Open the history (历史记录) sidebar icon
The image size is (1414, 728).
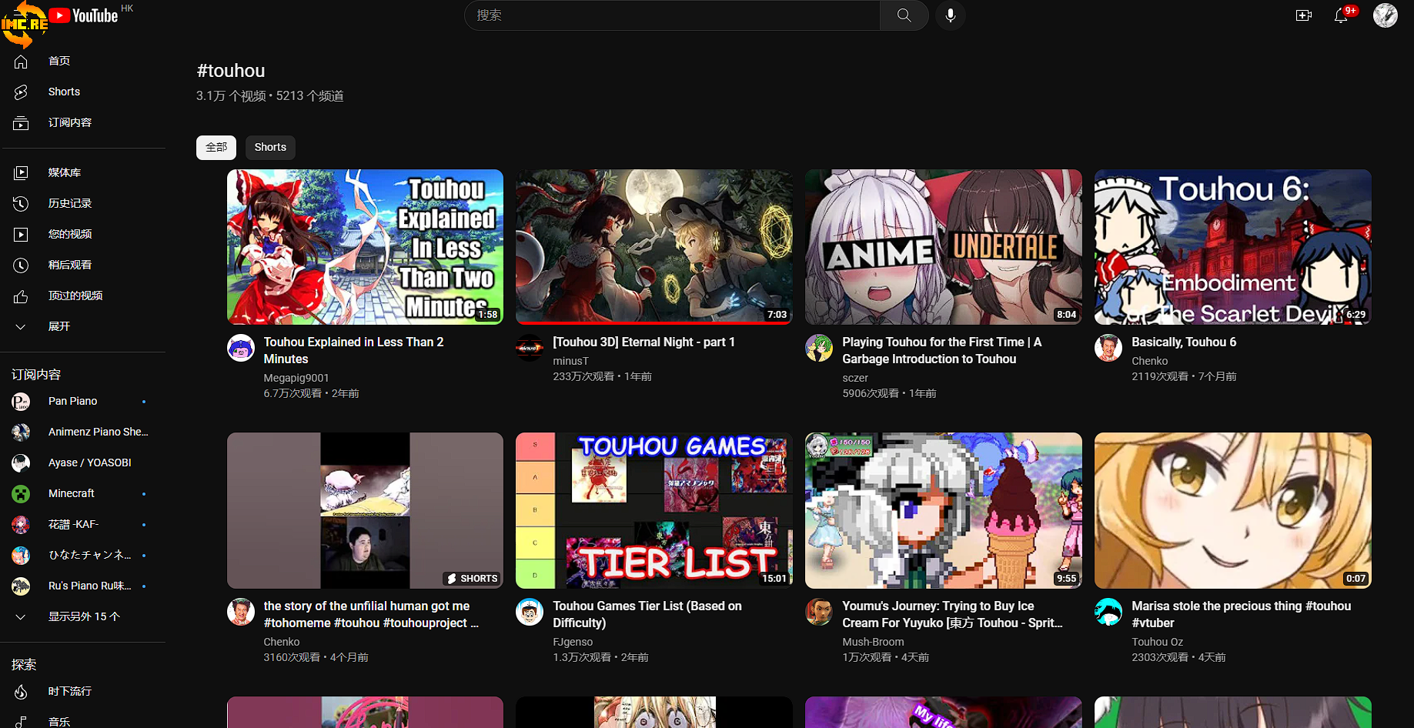pyautogui.click(x=21, y=203)
